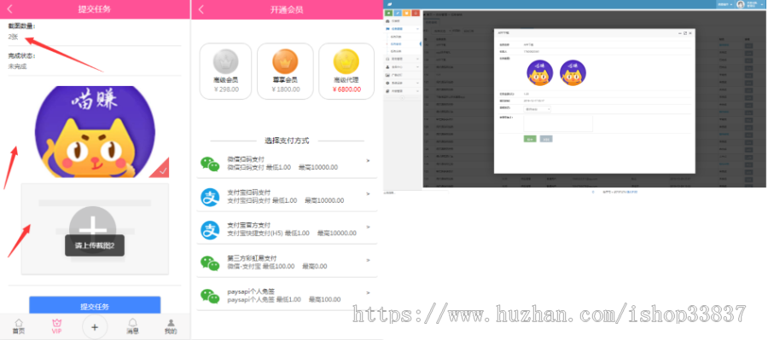768x340 pixels.
Task: Open the 第三方彩虹易支付 row arrow
Action: (368, 260)
